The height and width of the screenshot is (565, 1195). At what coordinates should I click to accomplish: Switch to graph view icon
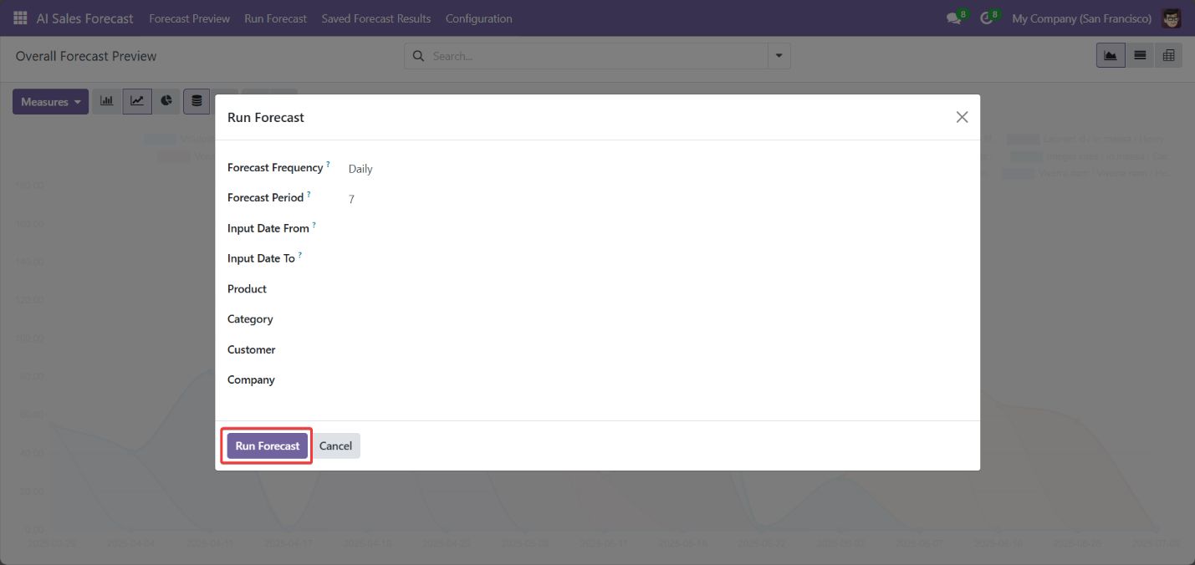point(1111,55)
